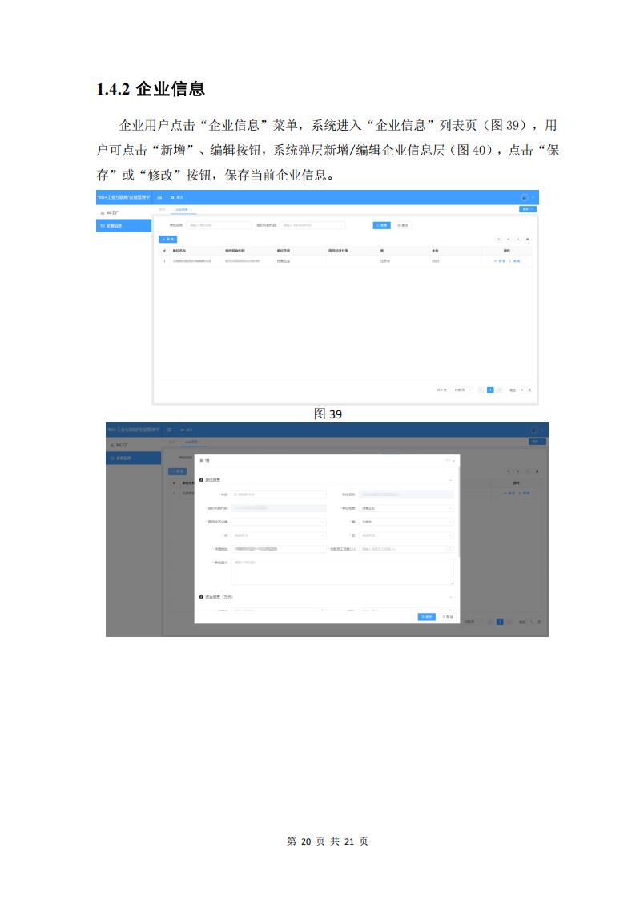The image size is (636, 900).
Task: Click the caption text "图 39"
Action: point(328,414)
